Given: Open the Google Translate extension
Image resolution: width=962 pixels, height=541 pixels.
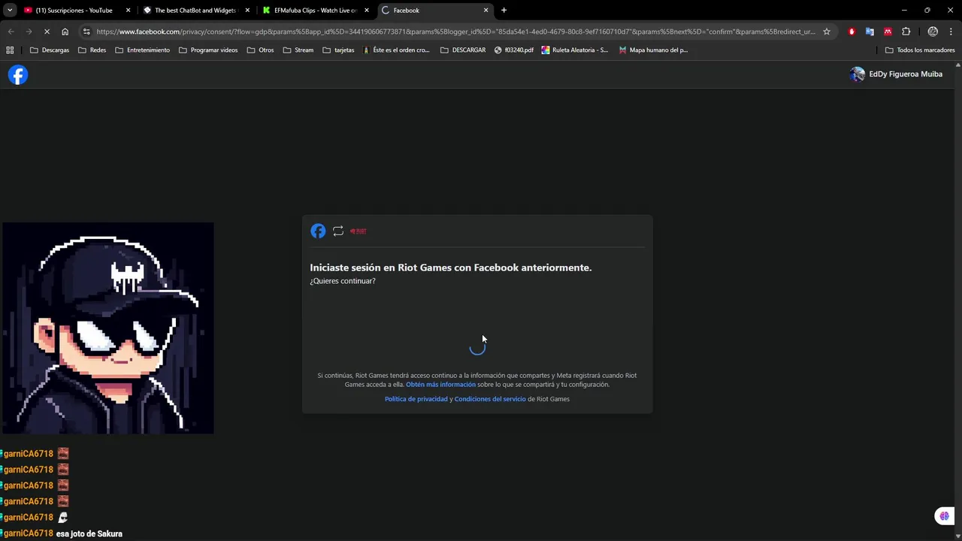Looking at the screenshot, I should pos(870,32).
